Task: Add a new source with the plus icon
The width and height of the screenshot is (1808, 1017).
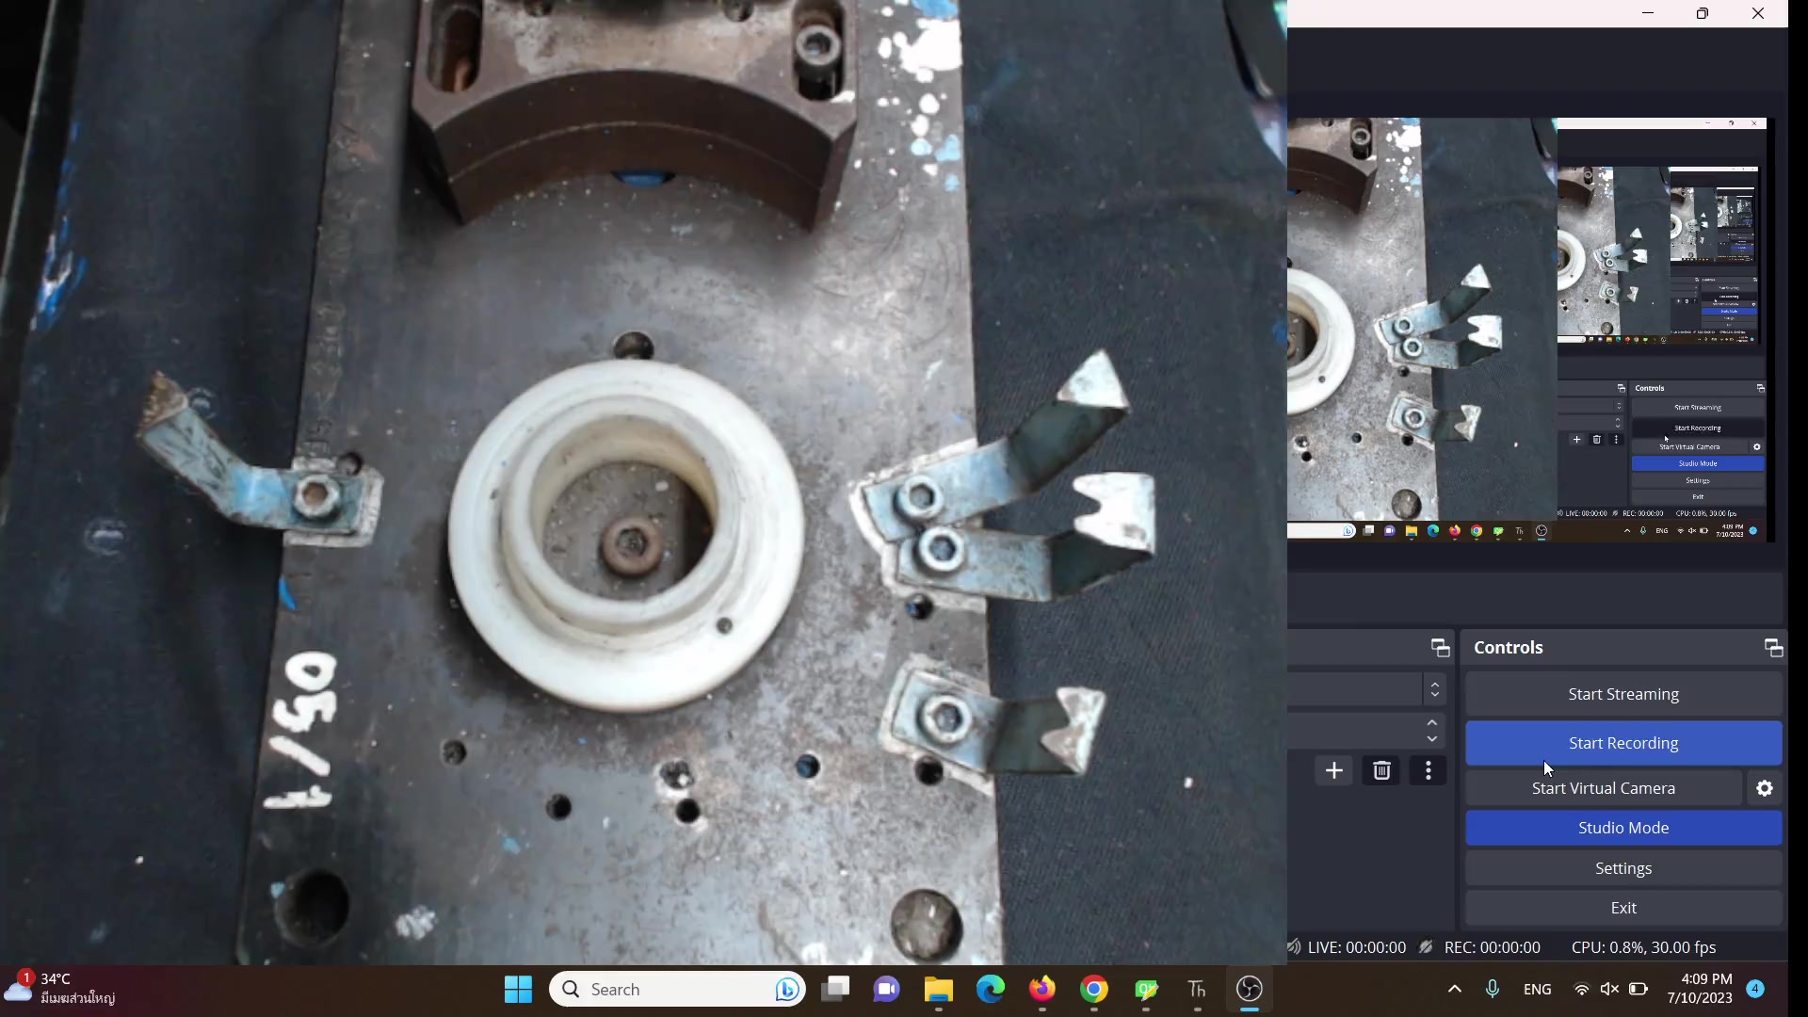Action: (x=1333, y=770)
